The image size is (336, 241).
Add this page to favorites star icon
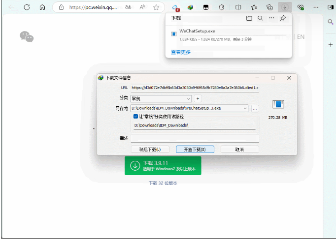click(x=156, y=7)
